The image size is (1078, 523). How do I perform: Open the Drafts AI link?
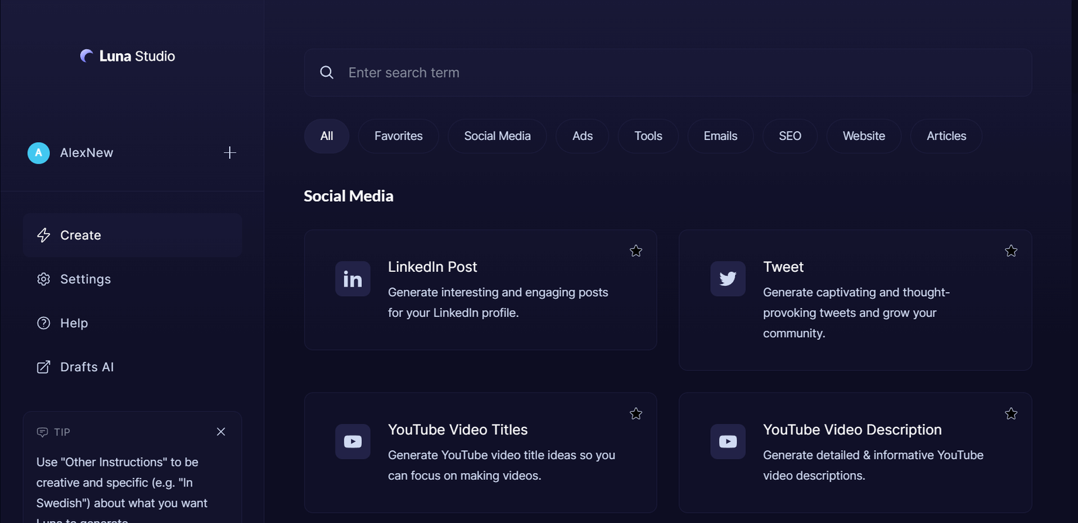pos(132,367)
